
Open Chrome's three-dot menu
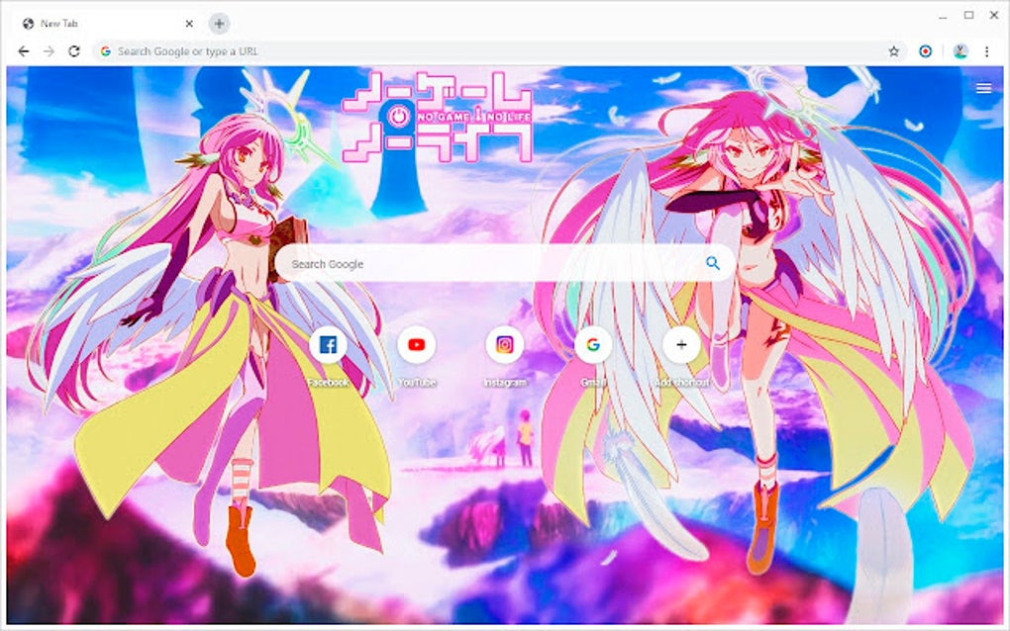tap(987, 51)
